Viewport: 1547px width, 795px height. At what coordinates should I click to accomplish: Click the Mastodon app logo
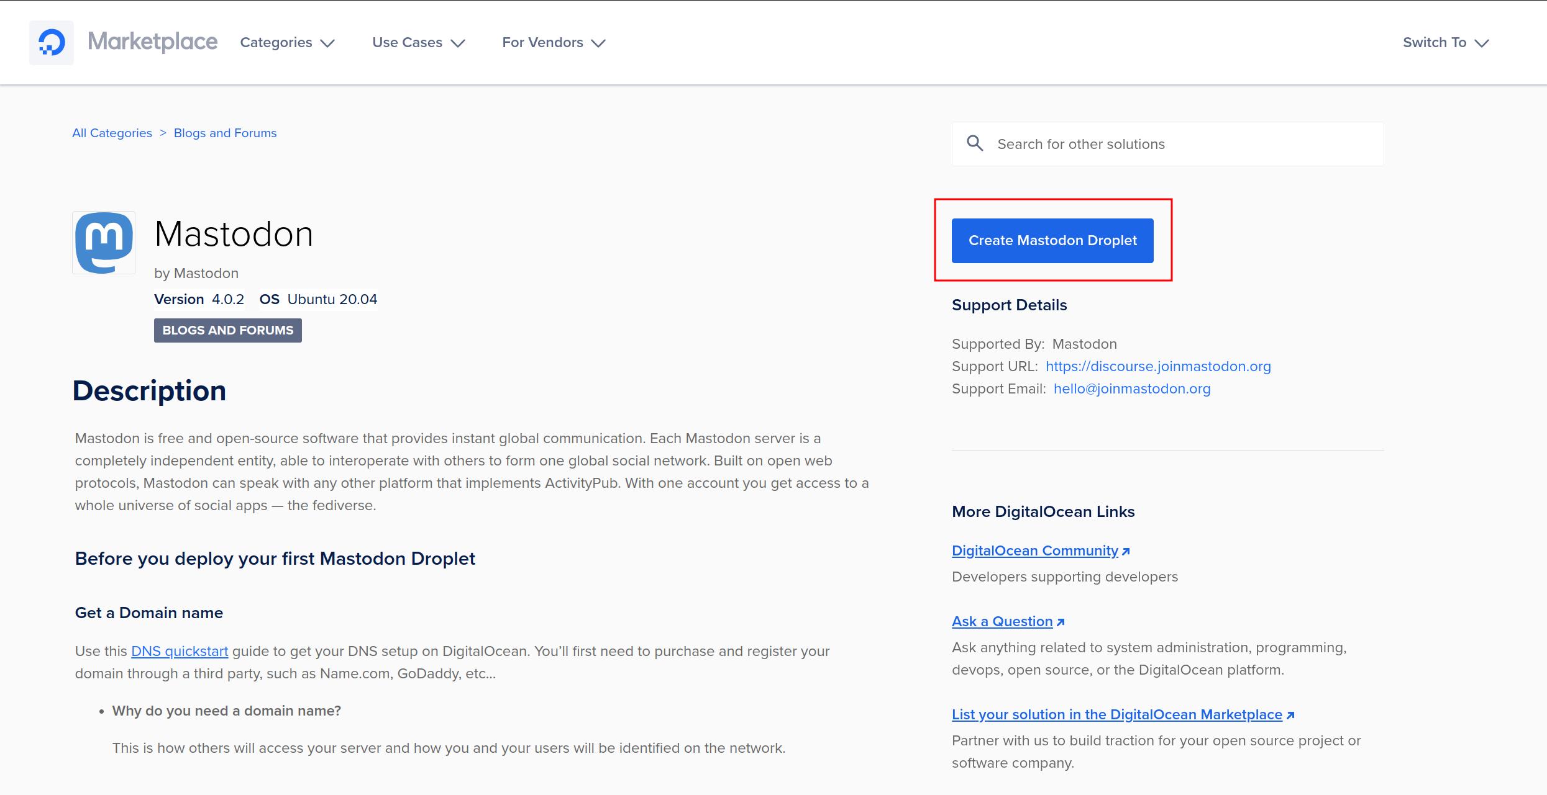click(104, 243)
